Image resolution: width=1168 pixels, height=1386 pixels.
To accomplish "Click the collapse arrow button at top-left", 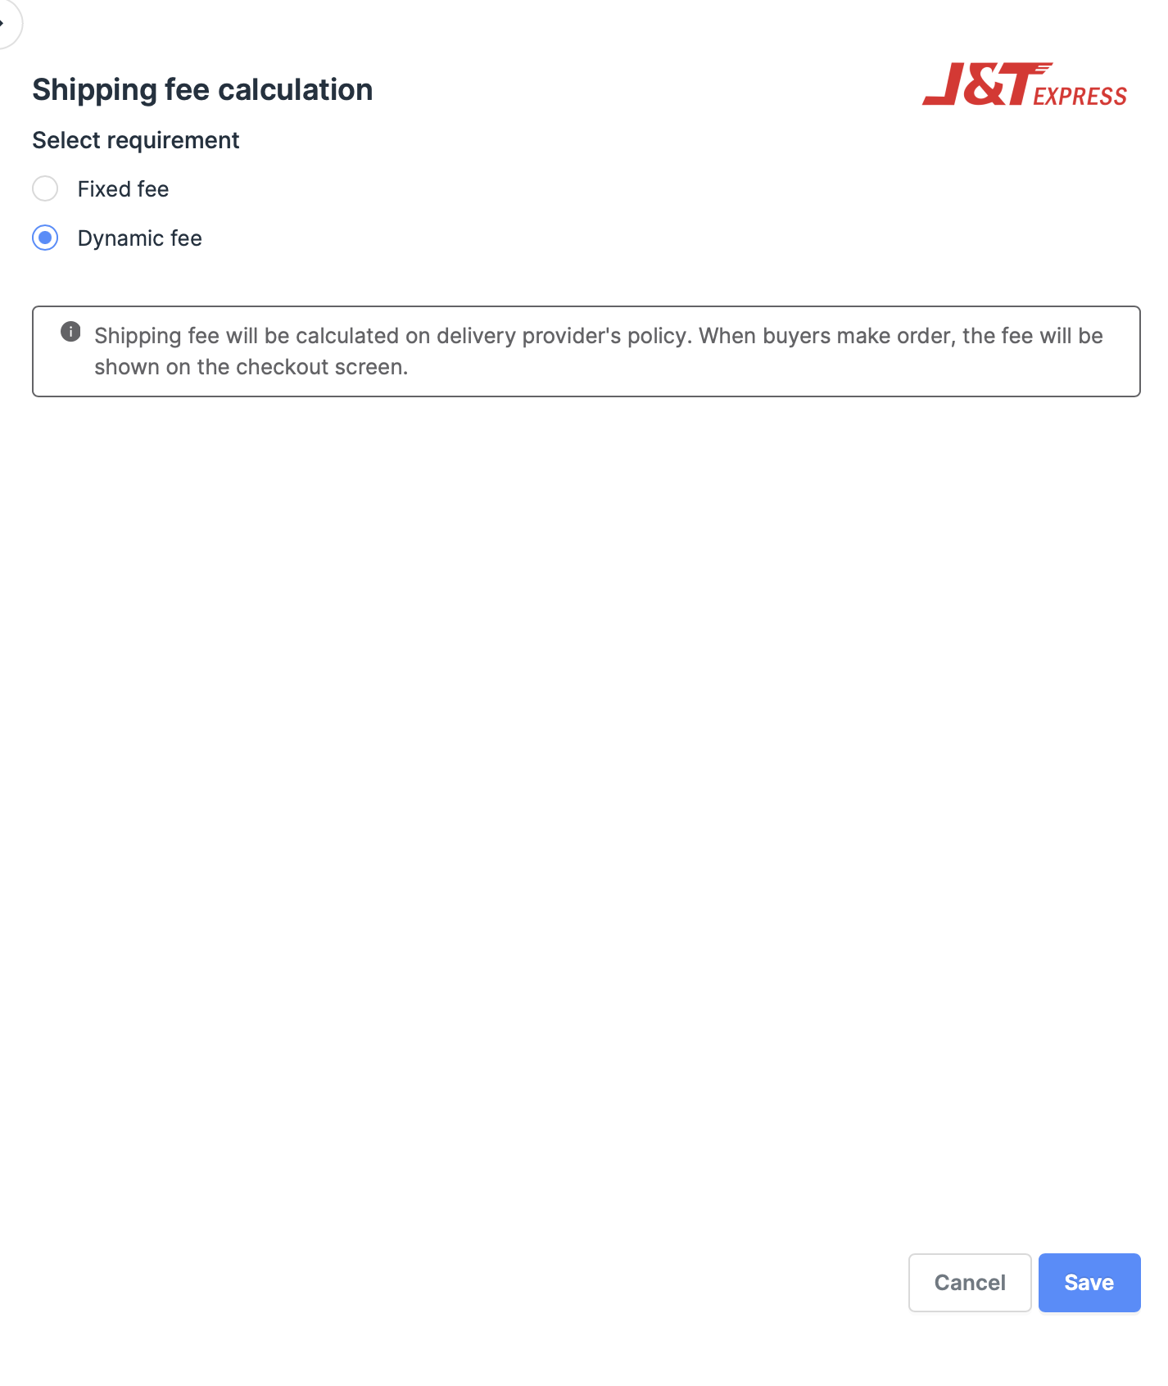I will (5, 23).
